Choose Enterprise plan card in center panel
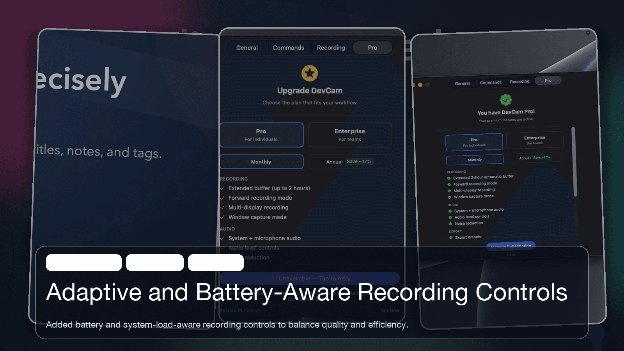This screenshot has height=351, width=624. pos(350,135)
